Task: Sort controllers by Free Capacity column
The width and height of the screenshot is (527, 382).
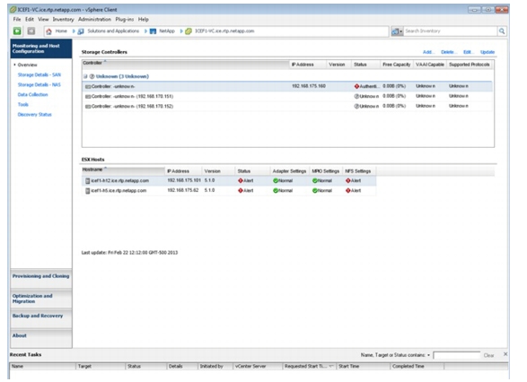Action: [x=396, y=65]
